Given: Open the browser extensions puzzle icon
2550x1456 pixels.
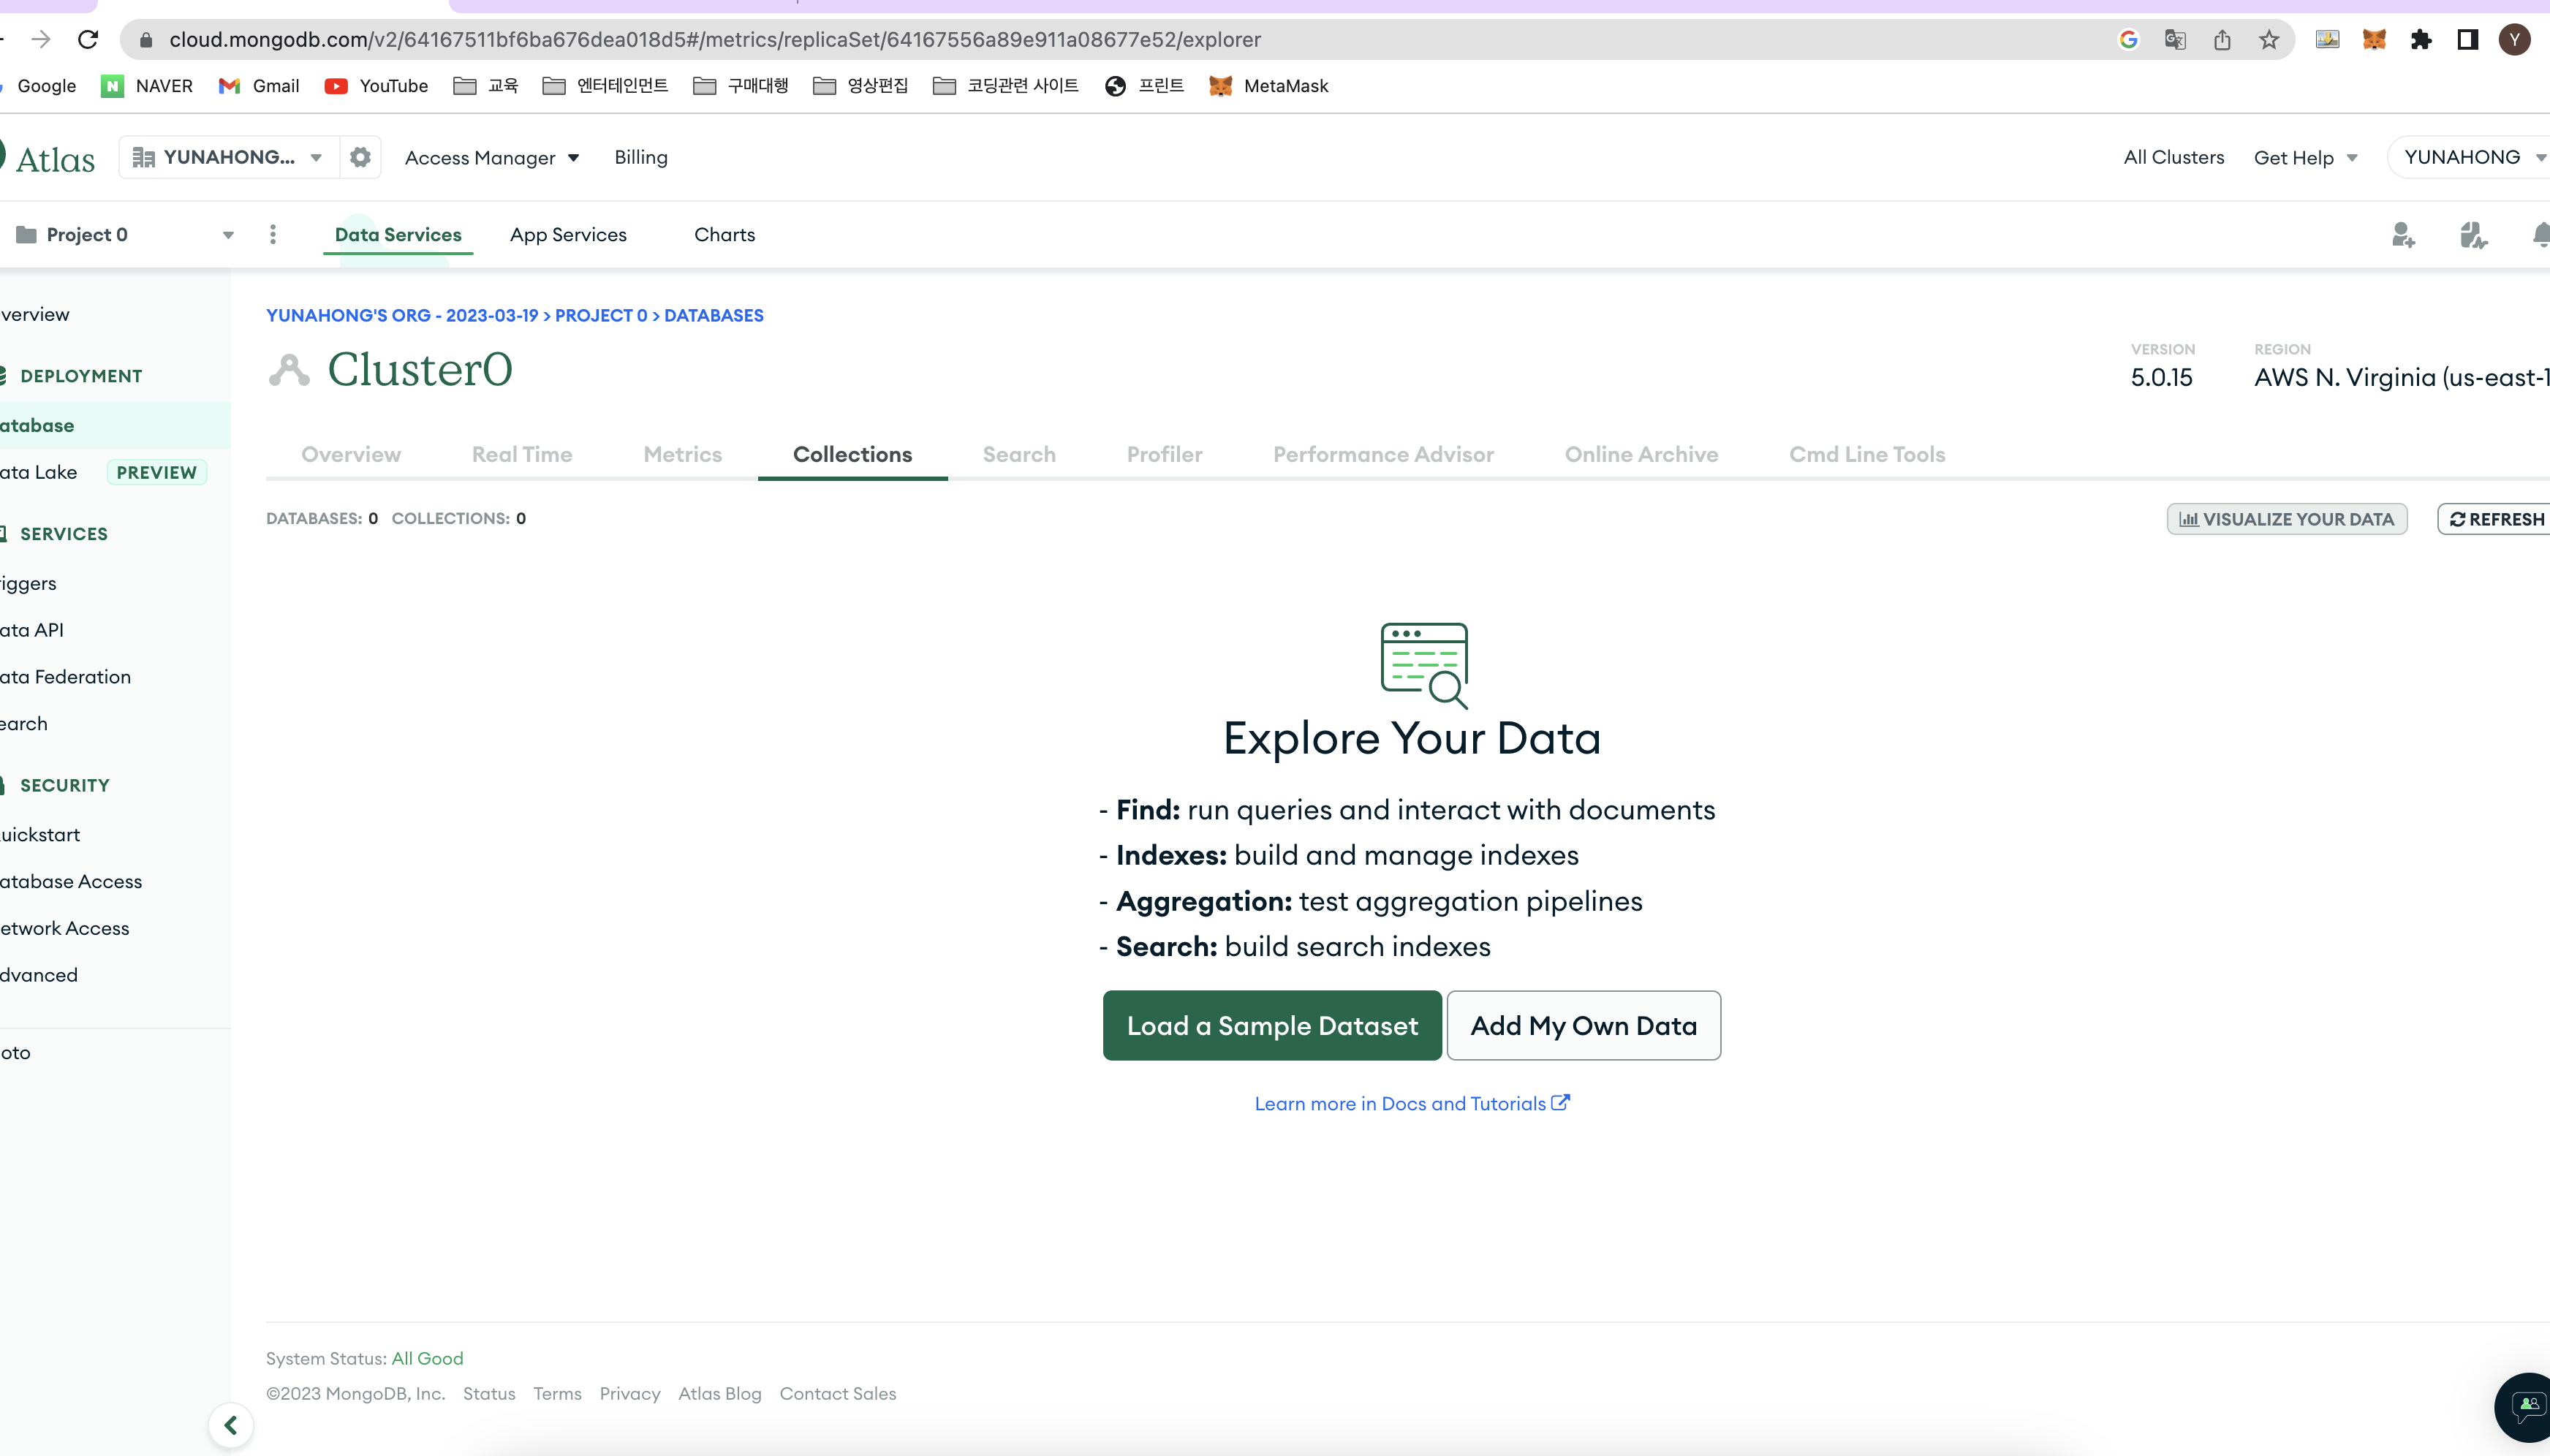Looking at the screenshot, I should (2421, 39).
